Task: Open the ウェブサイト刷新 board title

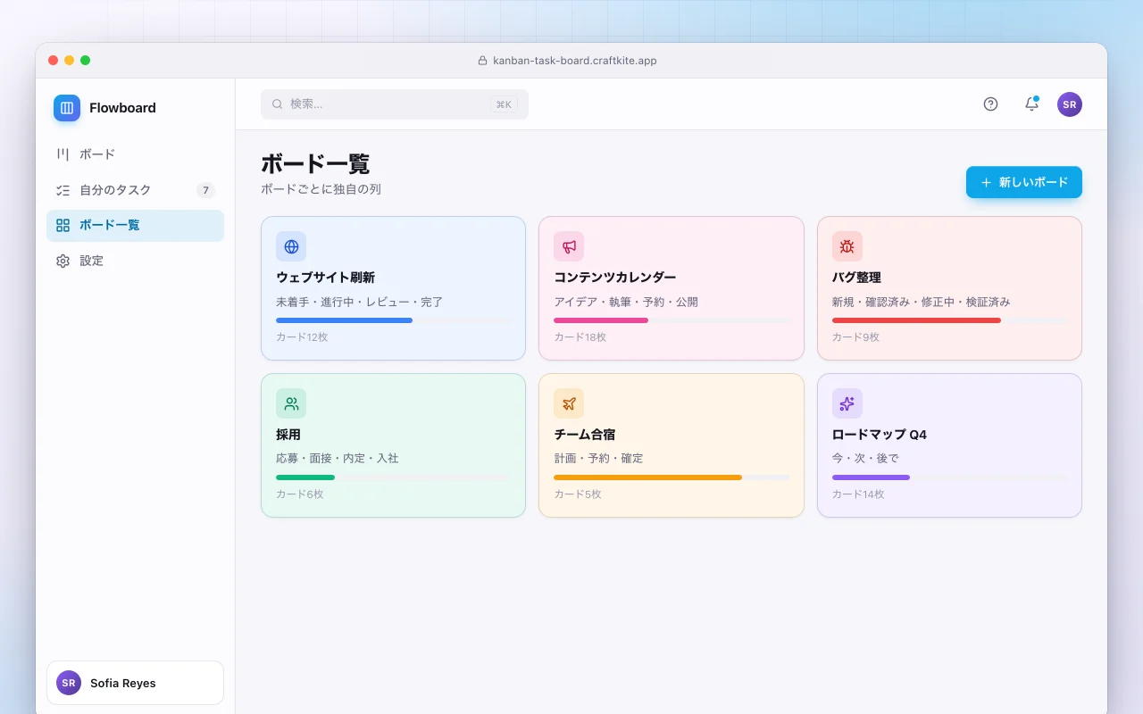Action: pos(325,278)
